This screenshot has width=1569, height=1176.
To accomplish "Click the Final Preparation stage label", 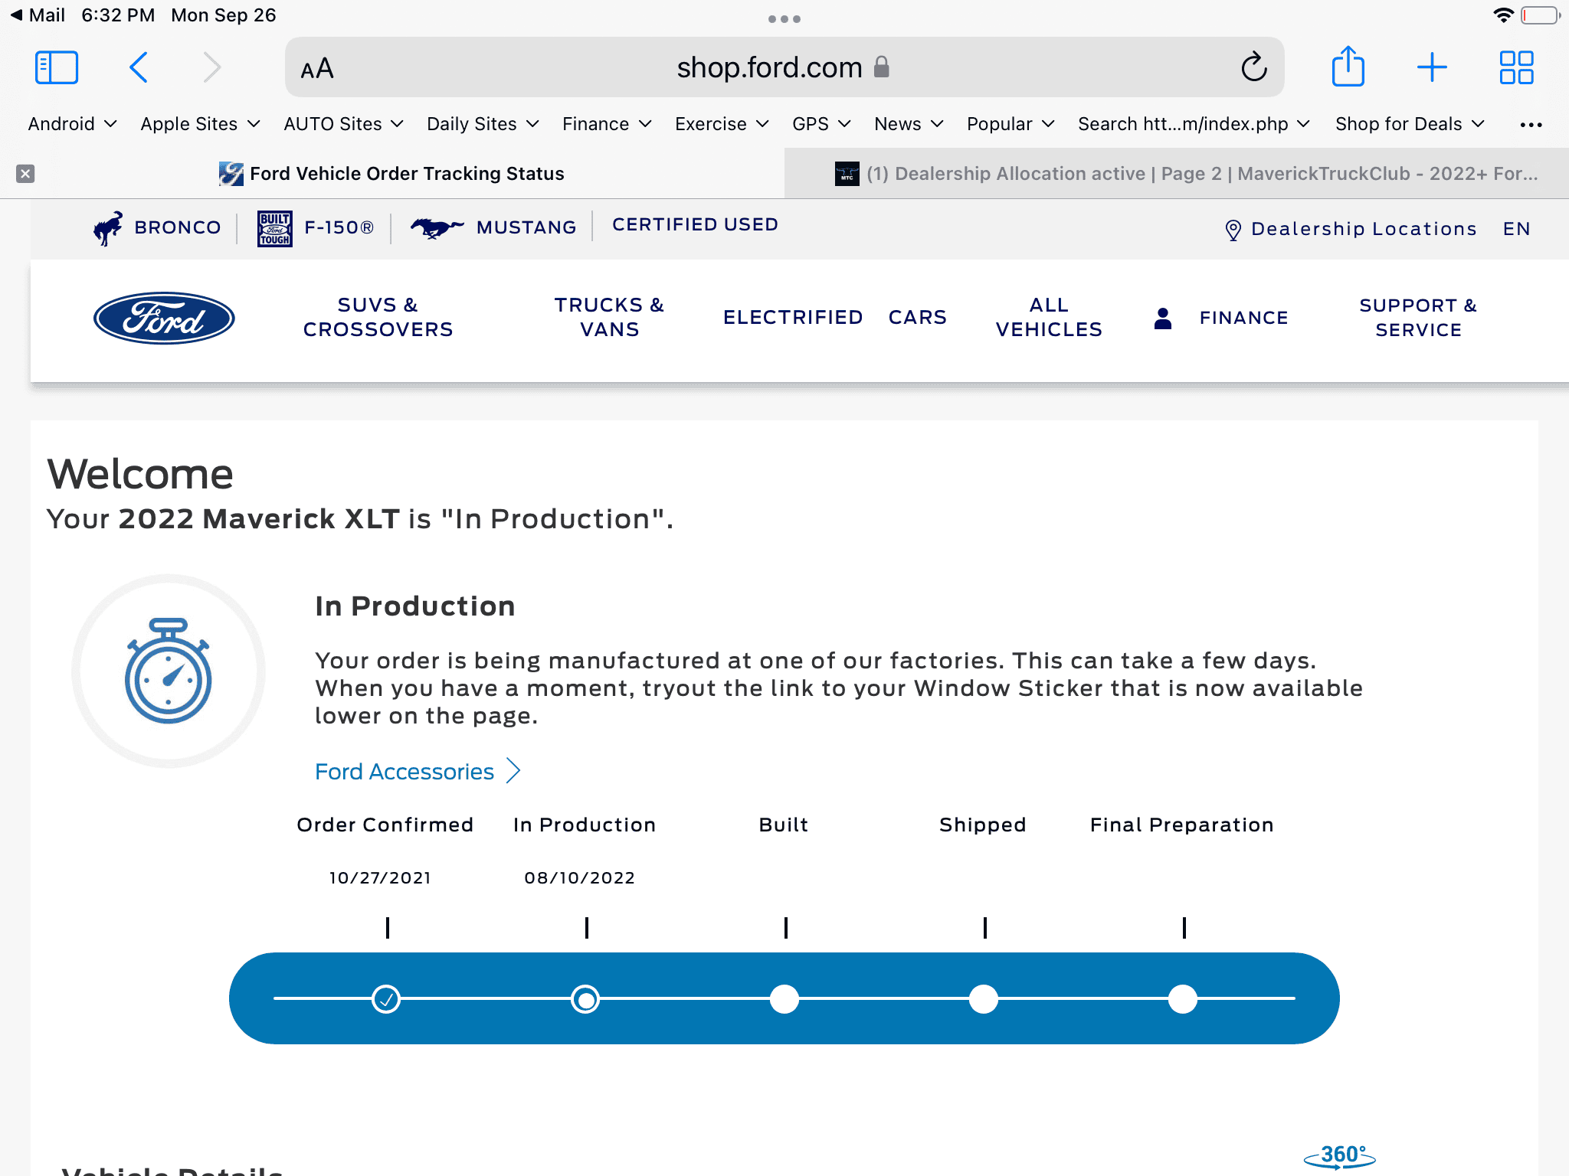I will coord(1182,825).
